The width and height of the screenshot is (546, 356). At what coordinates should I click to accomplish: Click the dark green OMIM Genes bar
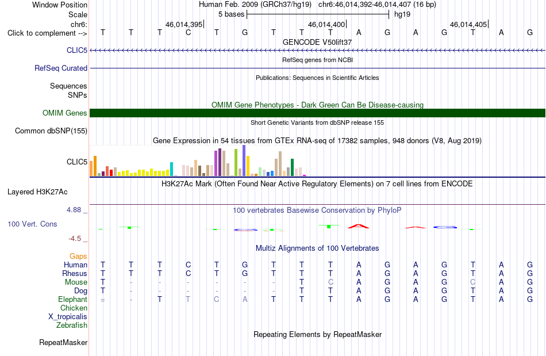tap(317, 113)
